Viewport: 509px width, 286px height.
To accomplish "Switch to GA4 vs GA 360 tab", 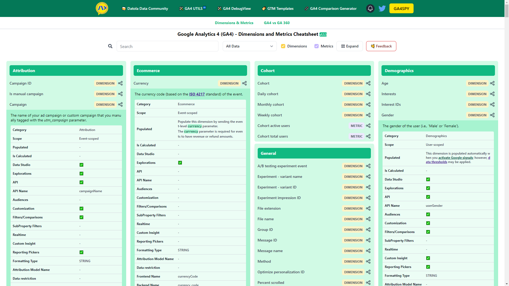I will pyautogui.click(x=277, y=23).
